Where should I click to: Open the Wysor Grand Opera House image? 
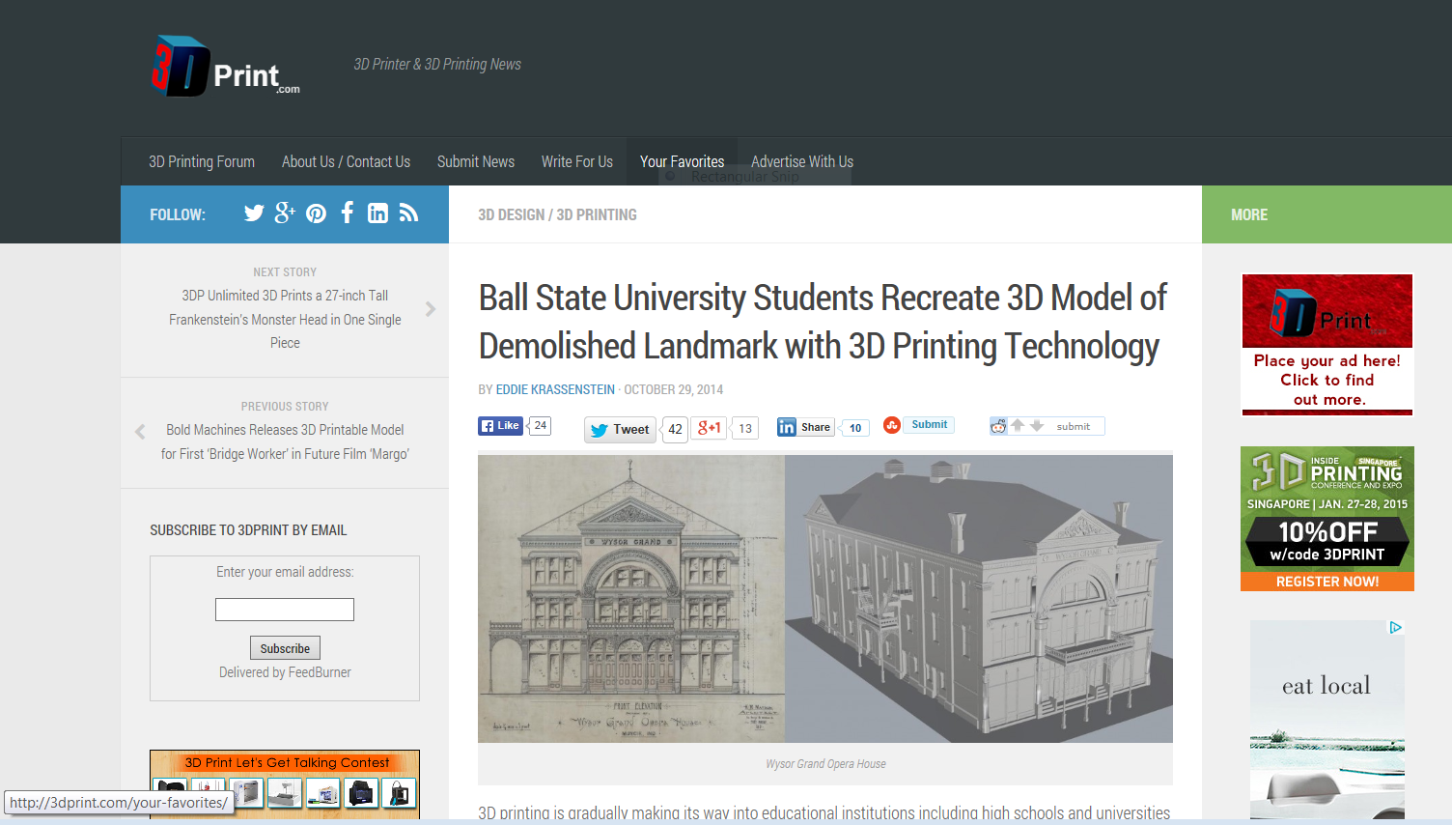825,599
